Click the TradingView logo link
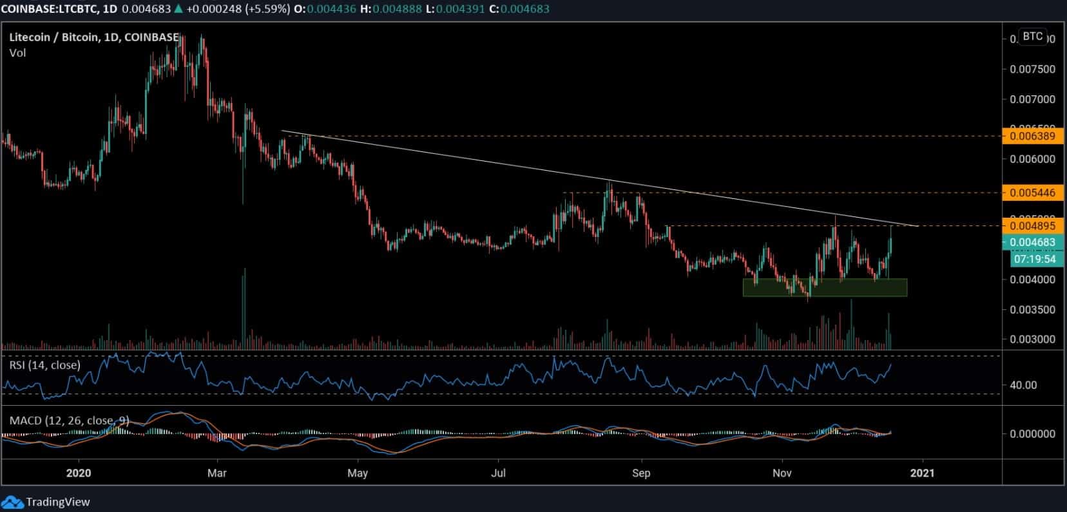The height and width of the screenshot is (512, 1067). coord(46,502)
